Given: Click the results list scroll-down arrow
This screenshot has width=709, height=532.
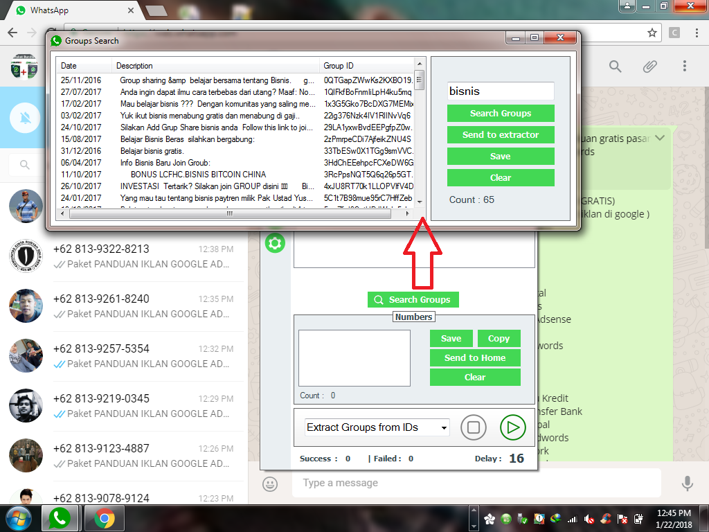Looking at the screenshot, I should (419, 202).
